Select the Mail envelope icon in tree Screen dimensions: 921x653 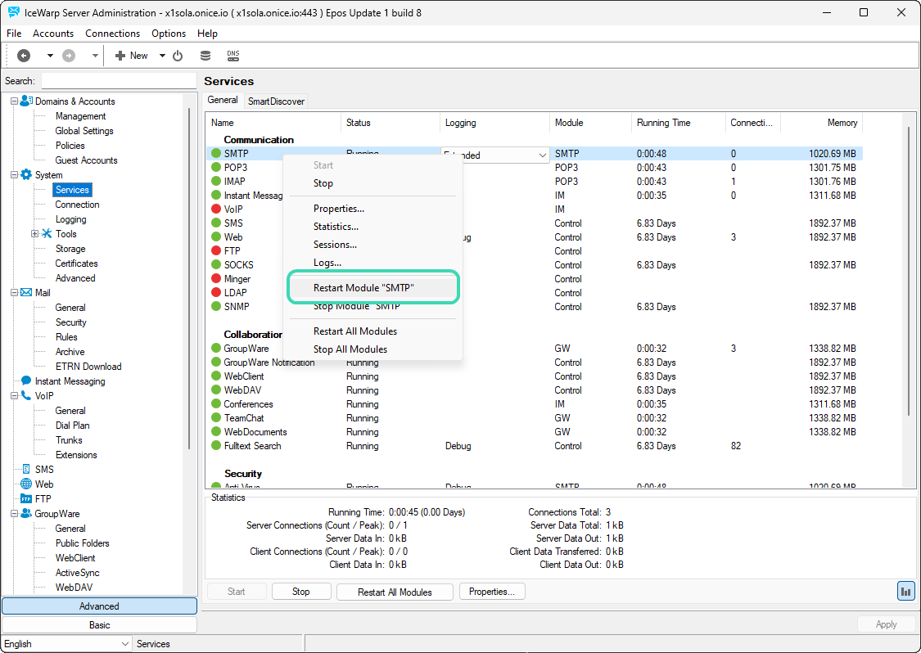(x=26, y=292)
